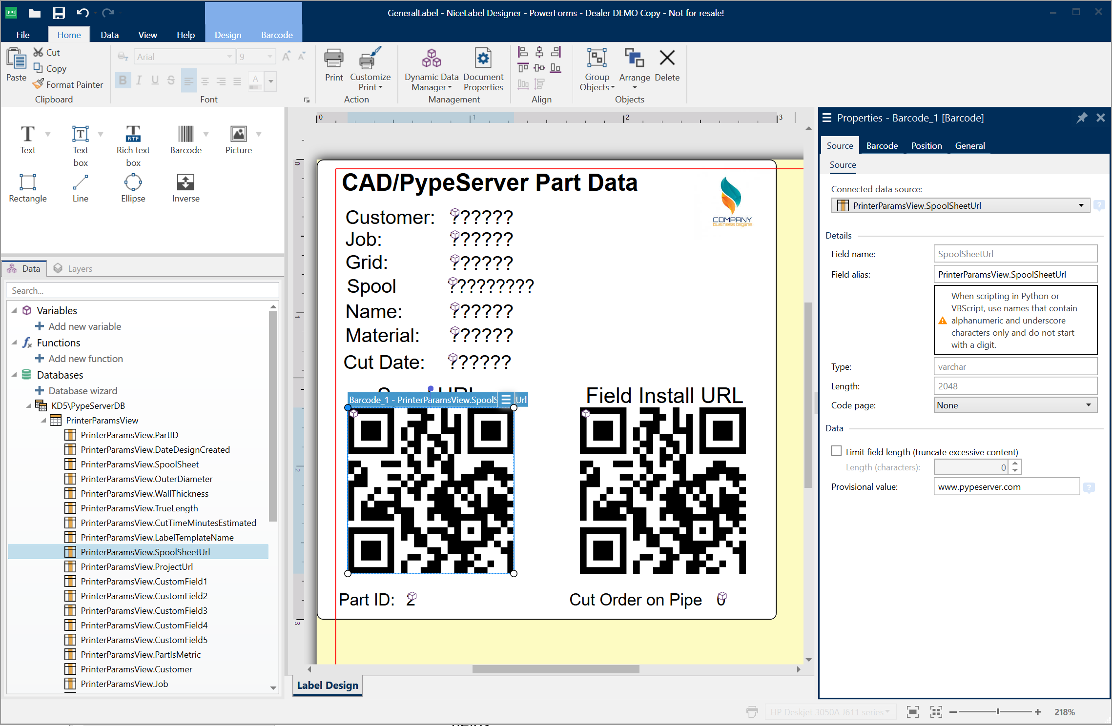Launch the Database wizard
Screen dimensions: 1112x726
coord(82,391)
